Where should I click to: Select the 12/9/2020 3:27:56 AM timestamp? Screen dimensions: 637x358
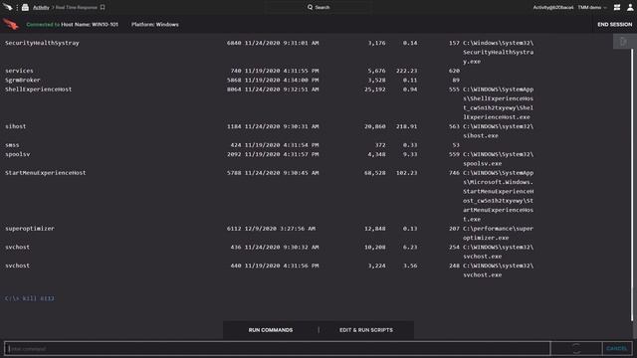point(280,229)
